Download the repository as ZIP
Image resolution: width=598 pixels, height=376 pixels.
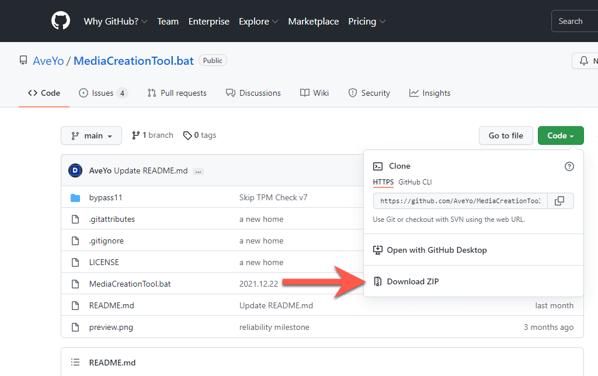[412, 281]
